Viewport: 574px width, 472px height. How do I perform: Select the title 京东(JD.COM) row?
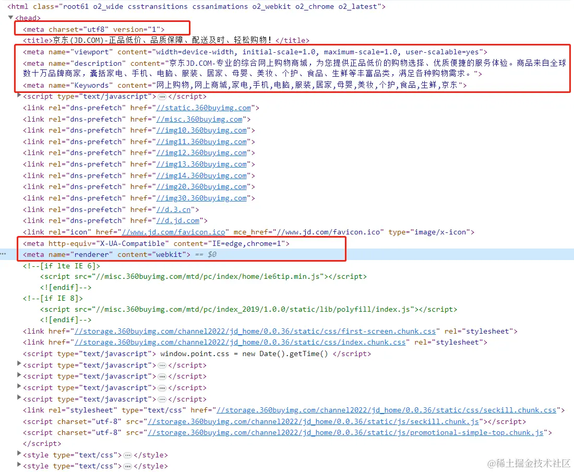166,40
